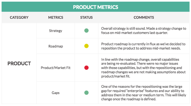Click the phrase 'mid-market customers last quarter'

point(141,33)
